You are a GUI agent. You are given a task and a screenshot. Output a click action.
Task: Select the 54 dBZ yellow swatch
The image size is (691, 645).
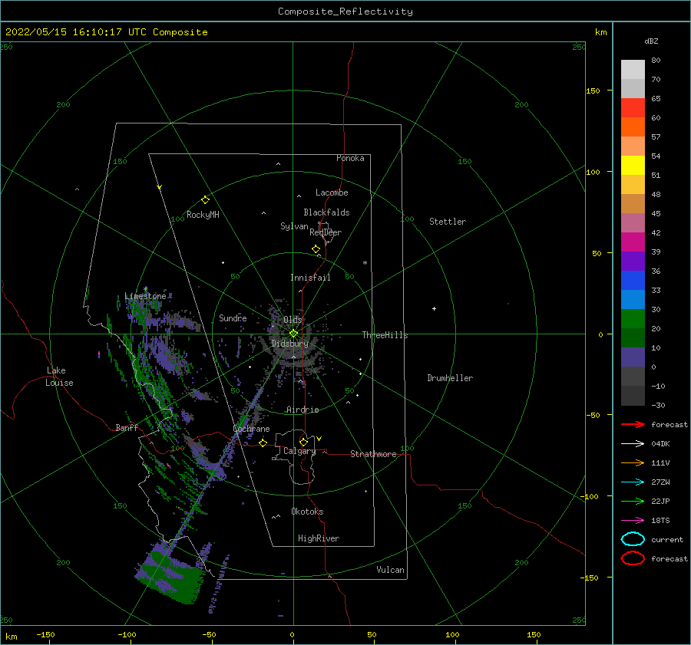633,166
